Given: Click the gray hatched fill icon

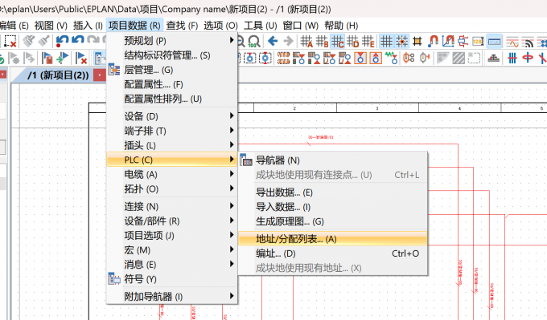Looking at the screenshot, I should tap(459, 58).
